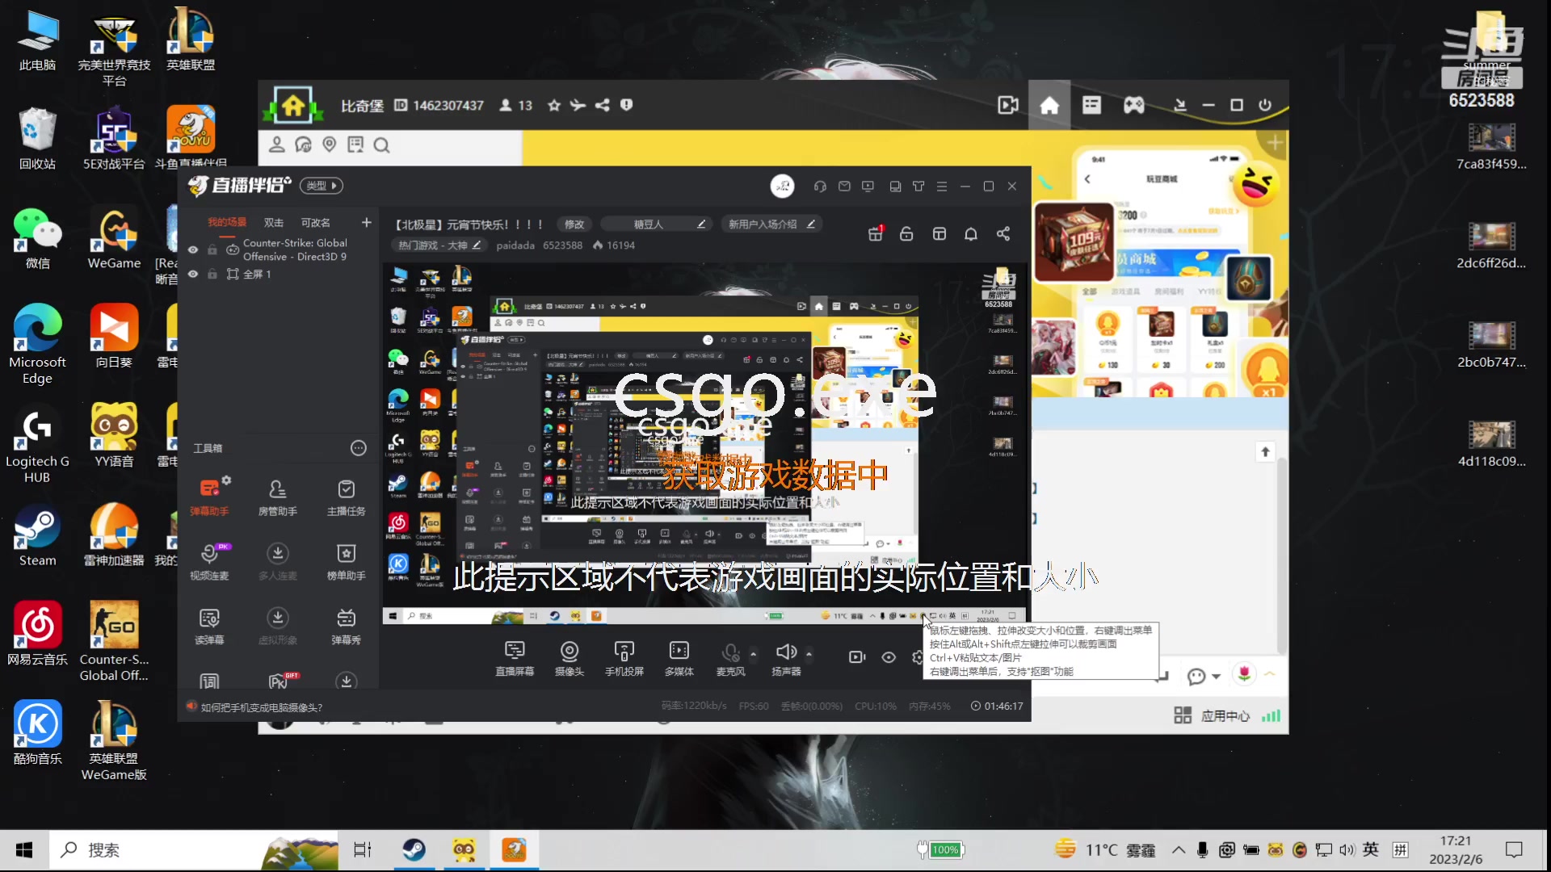Viewport: 1551px width, 872px height.
Task: Open 读弹幕 tool
Action: [209, 625]
